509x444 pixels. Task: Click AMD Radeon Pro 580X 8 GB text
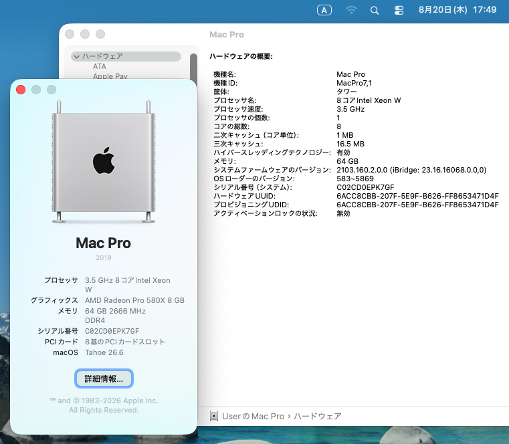(134, 300)
